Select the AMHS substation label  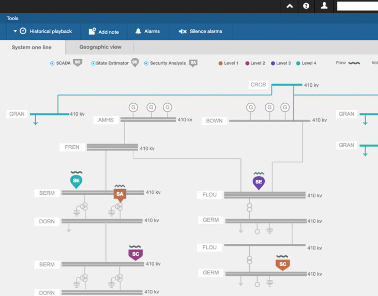point(106,120)
